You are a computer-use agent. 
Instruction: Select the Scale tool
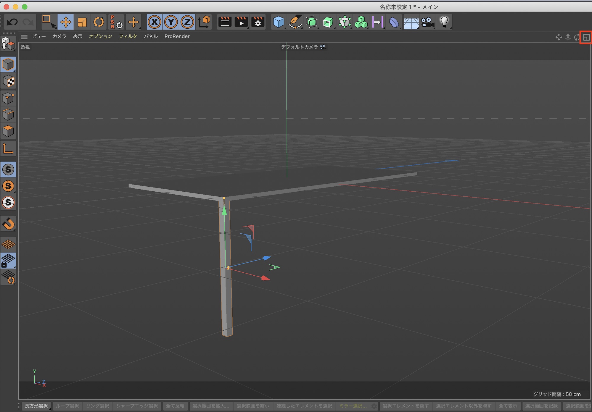[x=82, y=22]
